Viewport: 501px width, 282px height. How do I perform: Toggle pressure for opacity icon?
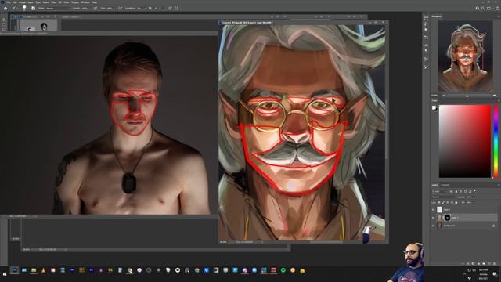pyautogui.click(x=96, y=9)
